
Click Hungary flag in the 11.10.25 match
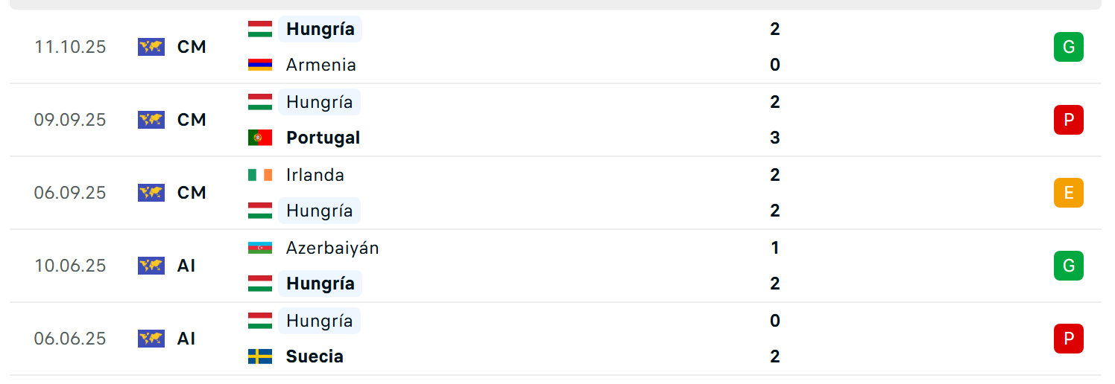coord(260,29)
